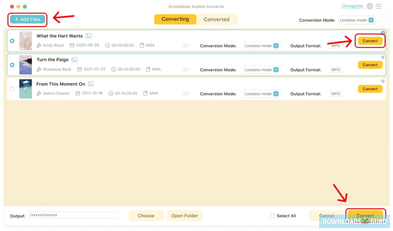Deselect the What the Hart Wants radio button
Screen dimensions: 393x231
12,41
